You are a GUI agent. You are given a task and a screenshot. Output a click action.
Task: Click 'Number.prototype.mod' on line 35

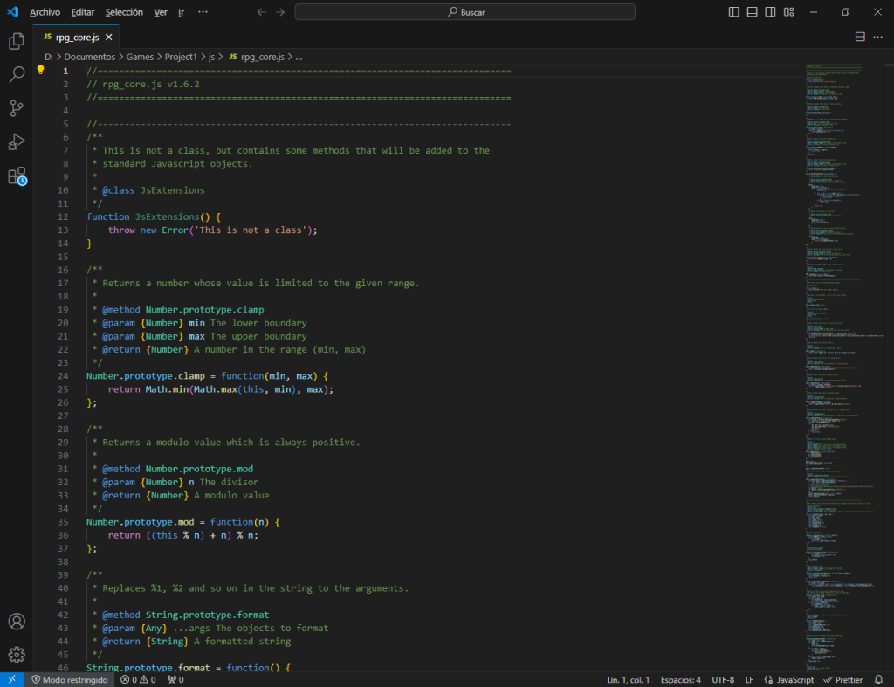click(x=141, y=522)
